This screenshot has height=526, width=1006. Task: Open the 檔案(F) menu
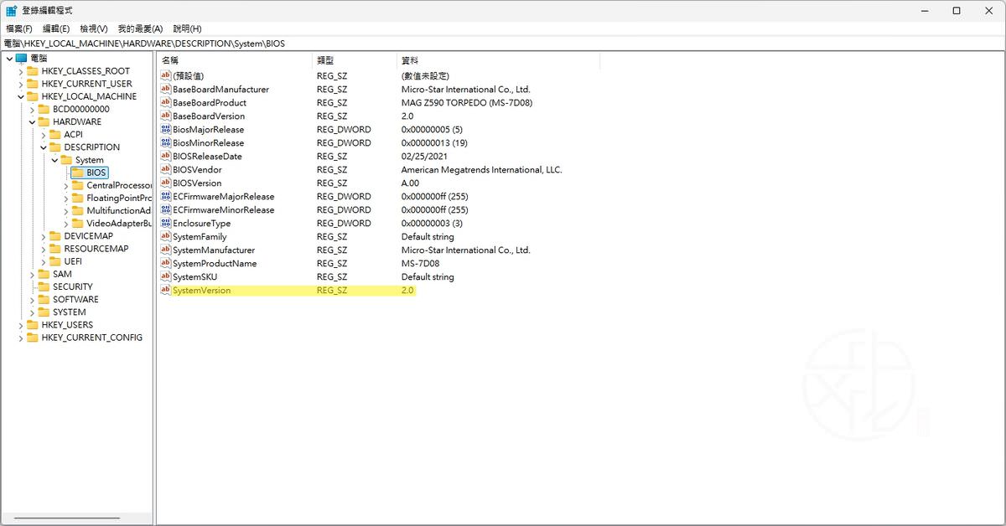coord(18,28)
